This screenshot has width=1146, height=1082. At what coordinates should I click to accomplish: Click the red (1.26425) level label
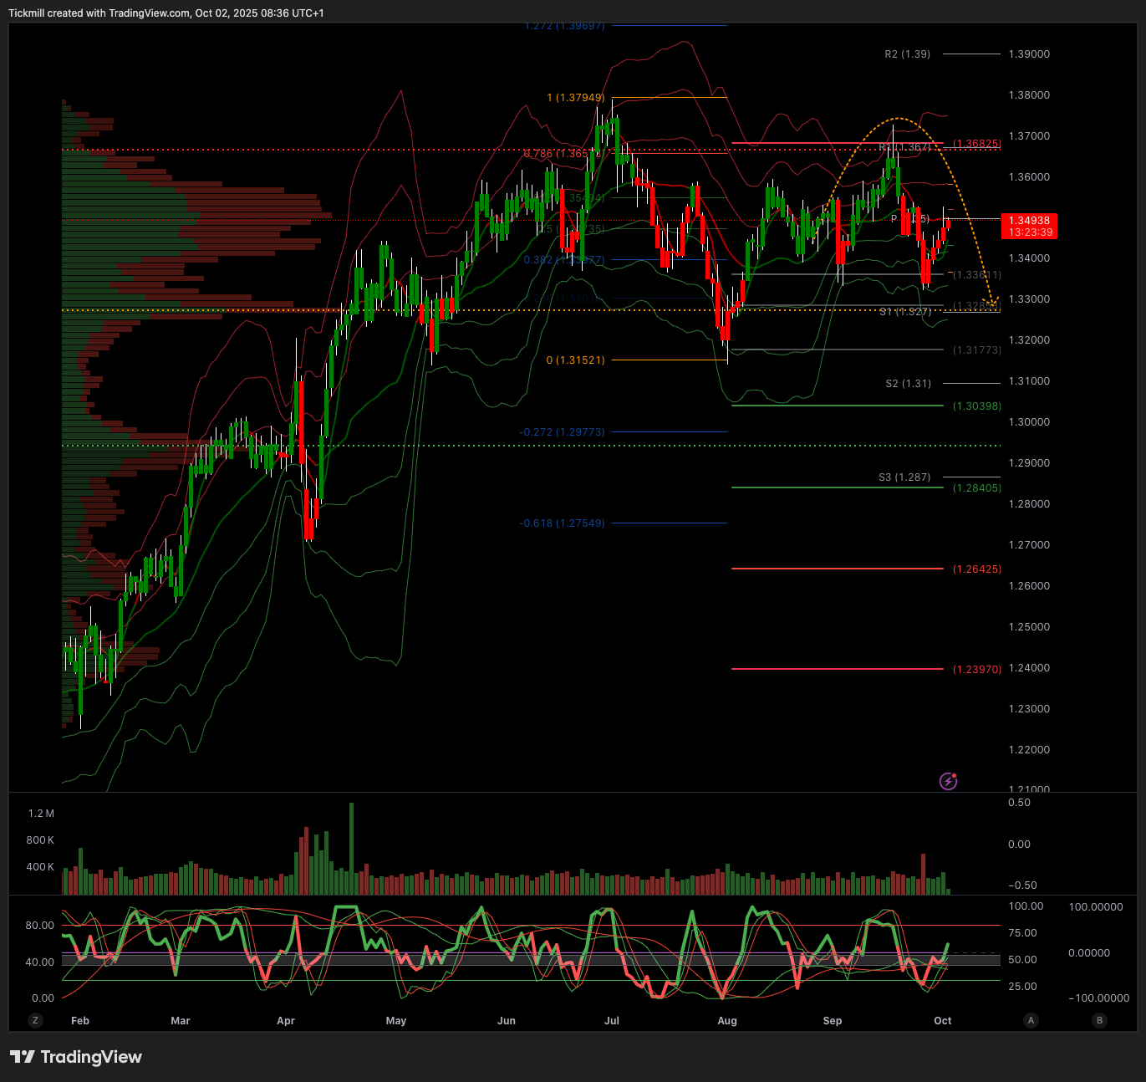pos(976,569)
